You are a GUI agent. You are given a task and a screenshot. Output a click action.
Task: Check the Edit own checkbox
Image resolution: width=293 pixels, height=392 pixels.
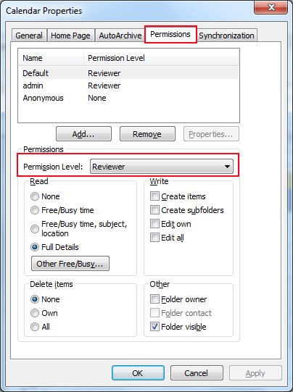[154, 223]
